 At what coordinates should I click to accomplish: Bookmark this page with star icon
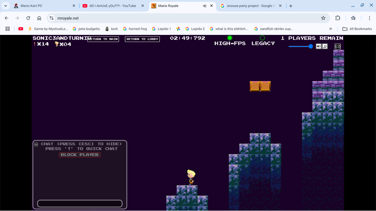coord(323,18)
